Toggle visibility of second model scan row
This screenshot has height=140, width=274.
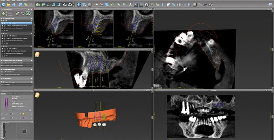coord(2,65)
